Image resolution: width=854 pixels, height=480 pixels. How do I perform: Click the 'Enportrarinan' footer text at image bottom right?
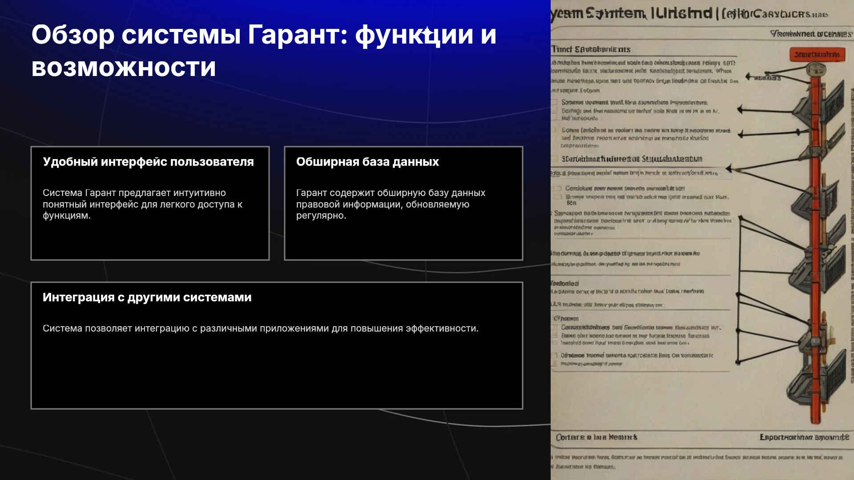point(804,437)
